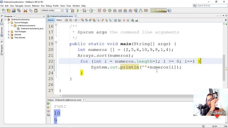Viewport: 228px width, 128px height.
Task: Click the Start Macro Recording red icon
Action: tap(124, 20)
